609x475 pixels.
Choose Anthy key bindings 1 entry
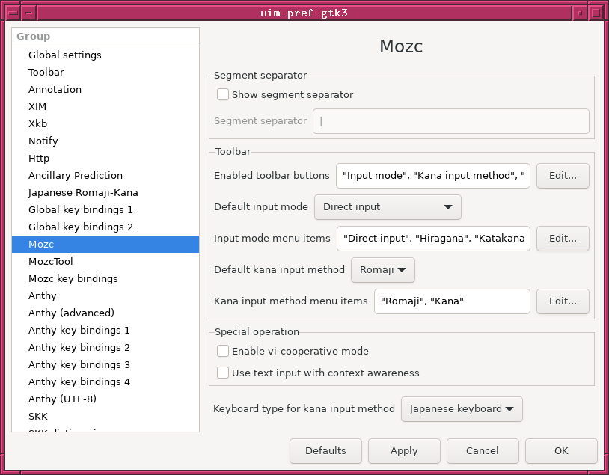(x=79, y=330)
